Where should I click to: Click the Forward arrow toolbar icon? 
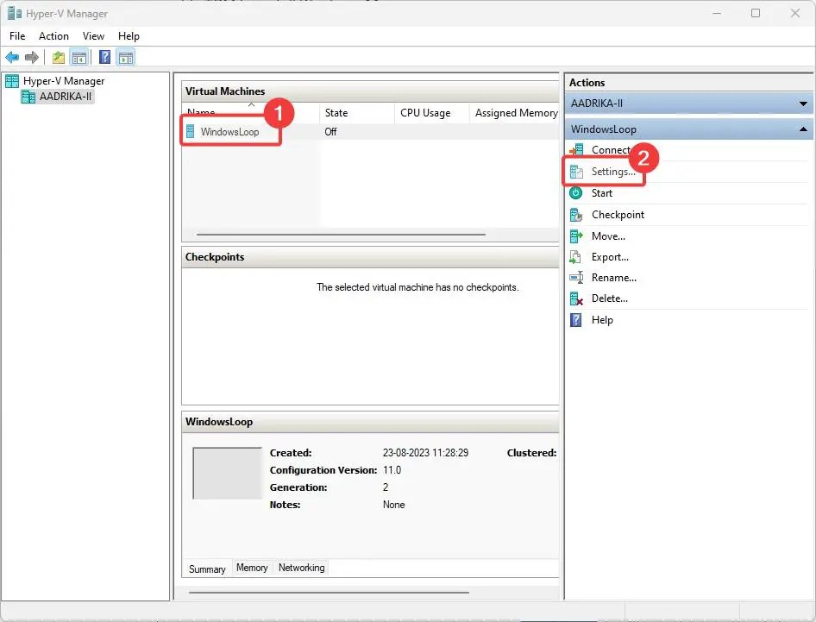click(x=32, y=57)
